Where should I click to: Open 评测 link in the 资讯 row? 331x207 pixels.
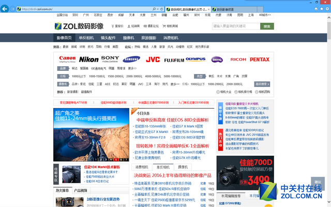82,47
